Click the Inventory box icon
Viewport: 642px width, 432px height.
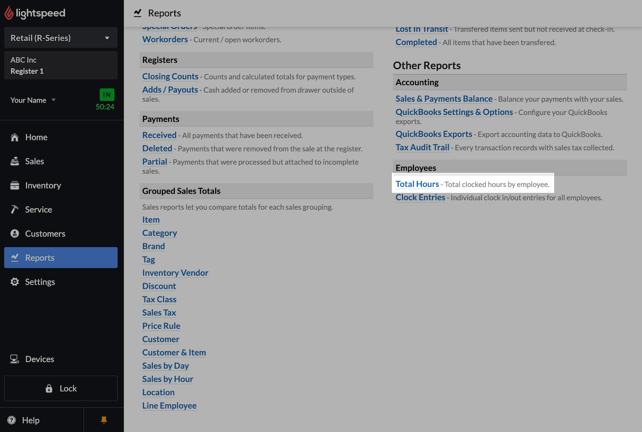click(x=15, y=185)
